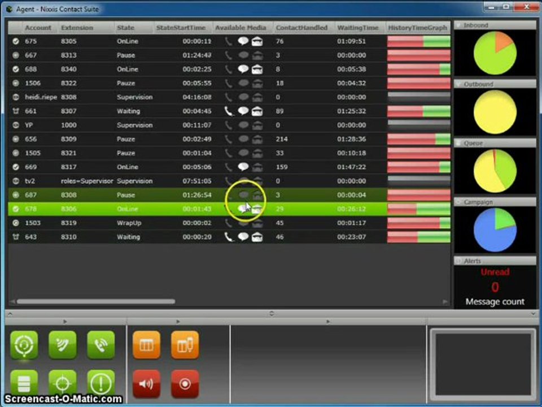Click the Queue pie chart
This screenshot has height=407, width=542.
495,171
